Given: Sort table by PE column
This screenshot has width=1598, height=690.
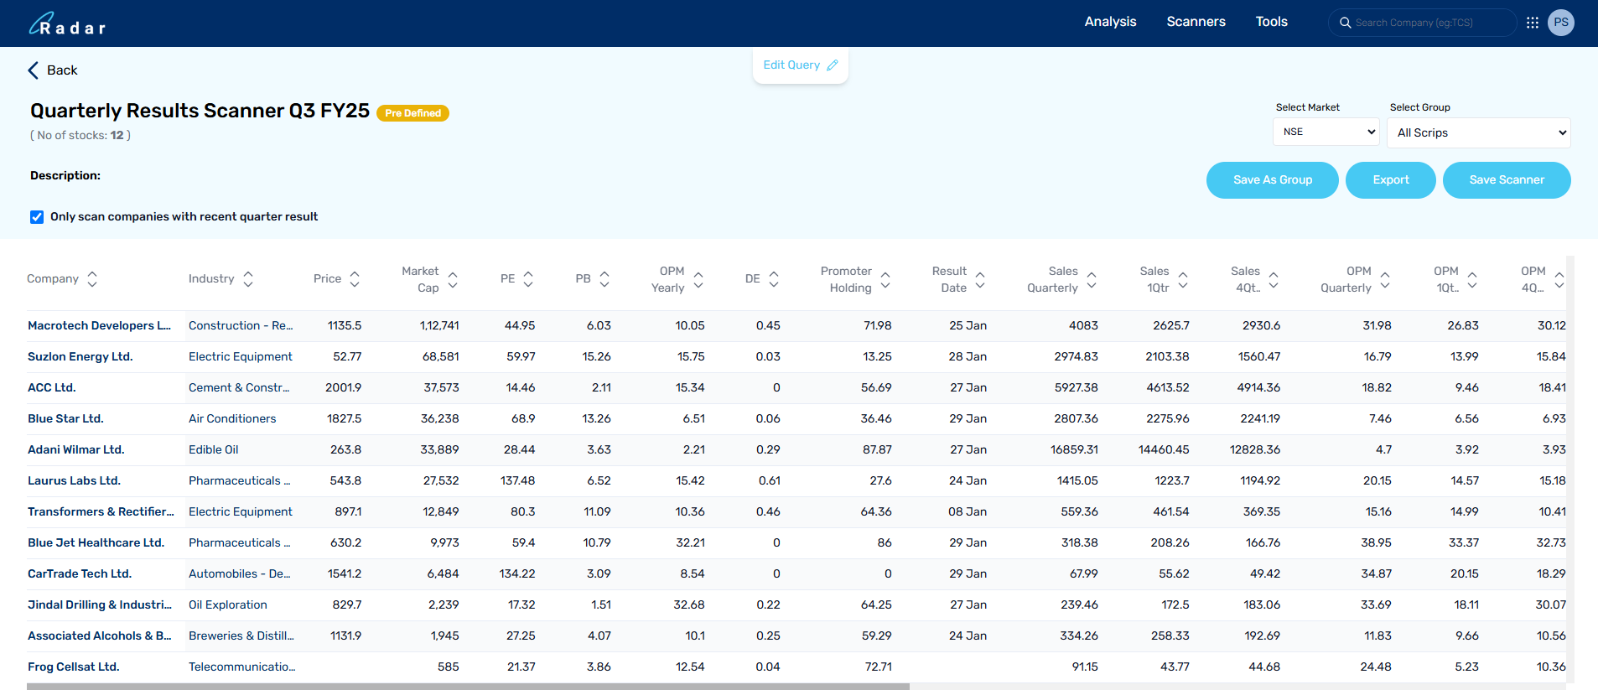Looking at the screenshot, I should 528,279.
